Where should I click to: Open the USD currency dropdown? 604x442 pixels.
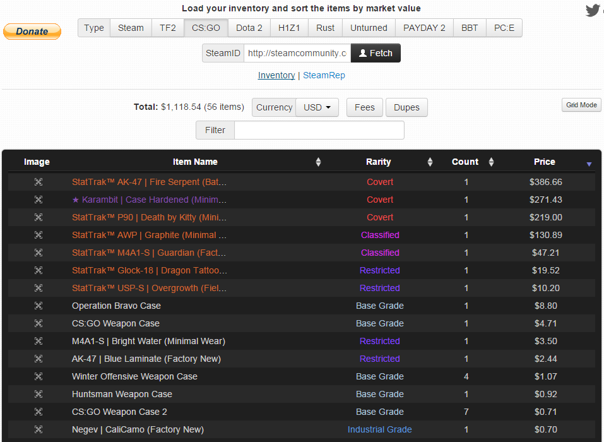pyautogui.click(x=317, y=107)
